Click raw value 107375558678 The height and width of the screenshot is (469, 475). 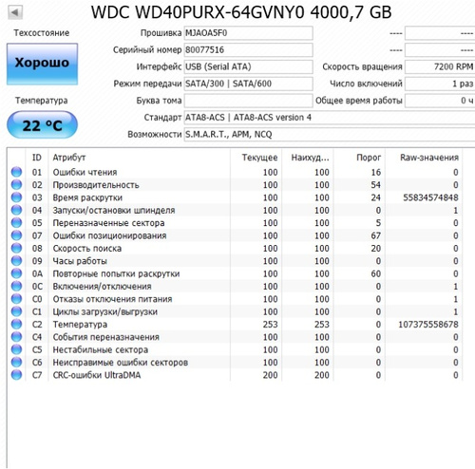[x=428, y=325]
